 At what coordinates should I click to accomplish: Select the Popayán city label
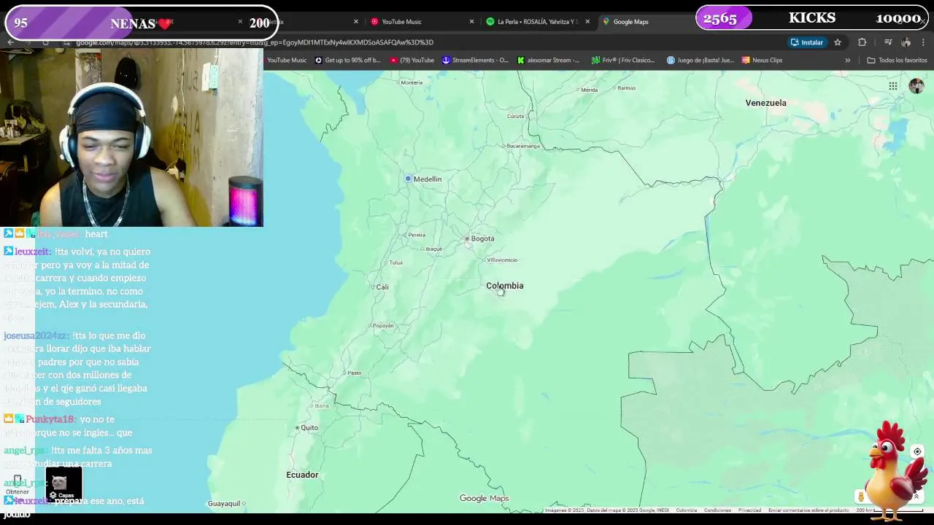point(382,325)
